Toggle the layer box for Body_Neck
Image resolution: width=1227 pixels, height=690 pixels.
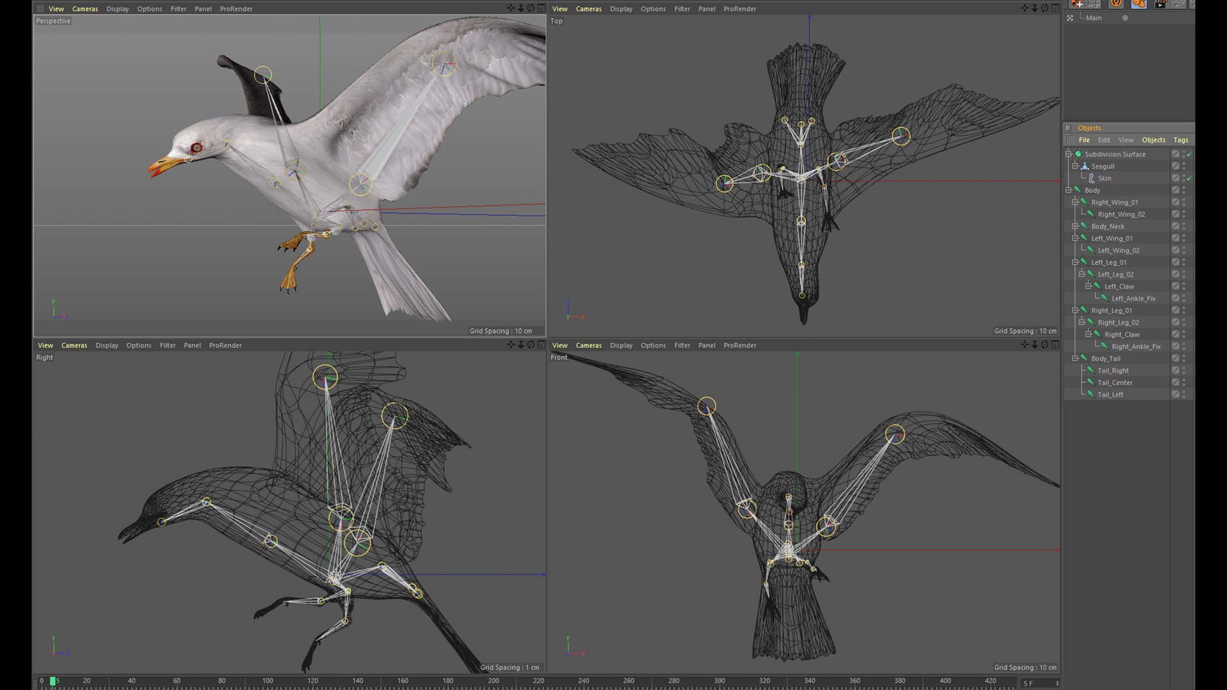point(1175,226)
